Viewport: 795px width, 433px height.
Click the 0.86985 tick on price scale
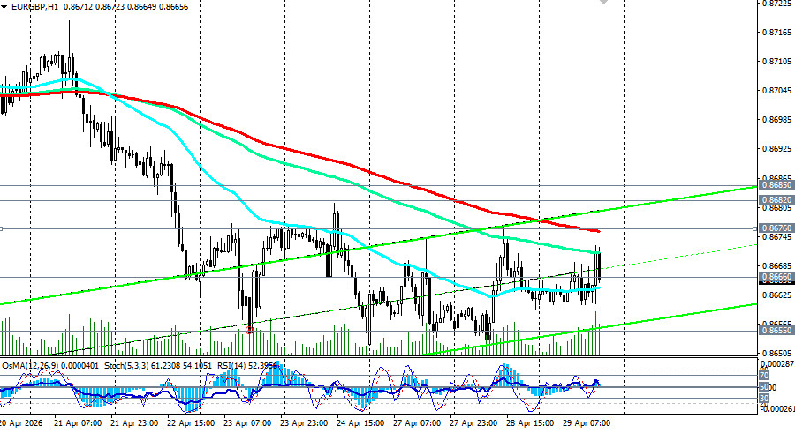click(776, 120)
